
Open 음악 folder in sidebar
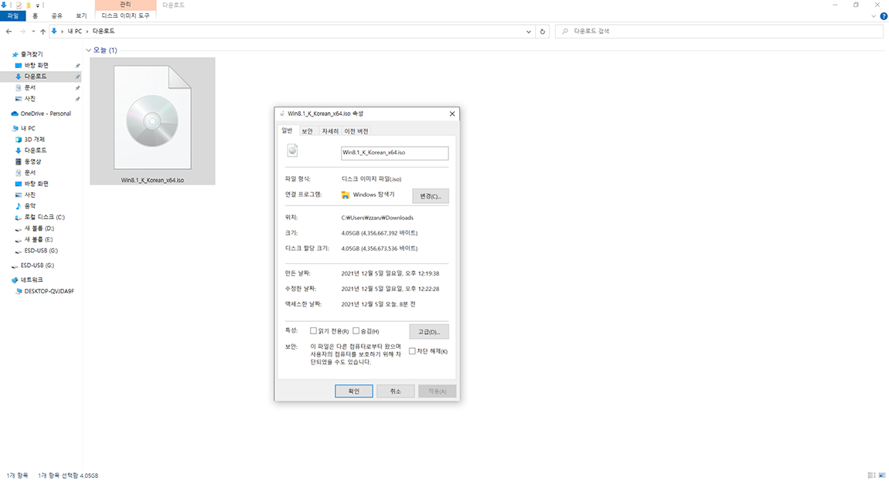(29, 205)
